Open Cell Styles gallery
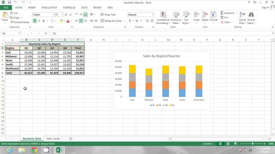The image size is (275, 154). pos(186,18)
